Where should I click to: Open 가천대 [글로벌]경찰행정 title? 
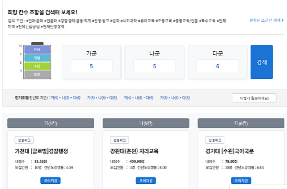click(x=41, y=151)
